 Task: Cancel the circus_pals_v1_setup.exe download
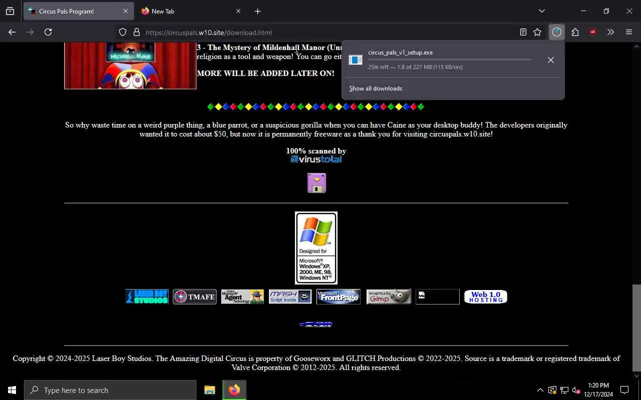click(x=550, y=60)
